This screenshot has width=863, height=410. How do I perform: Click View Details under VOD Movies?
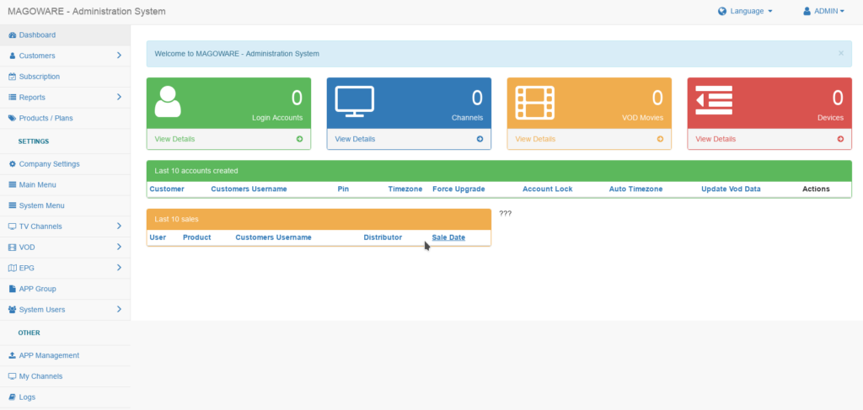[x=535, y=139]
